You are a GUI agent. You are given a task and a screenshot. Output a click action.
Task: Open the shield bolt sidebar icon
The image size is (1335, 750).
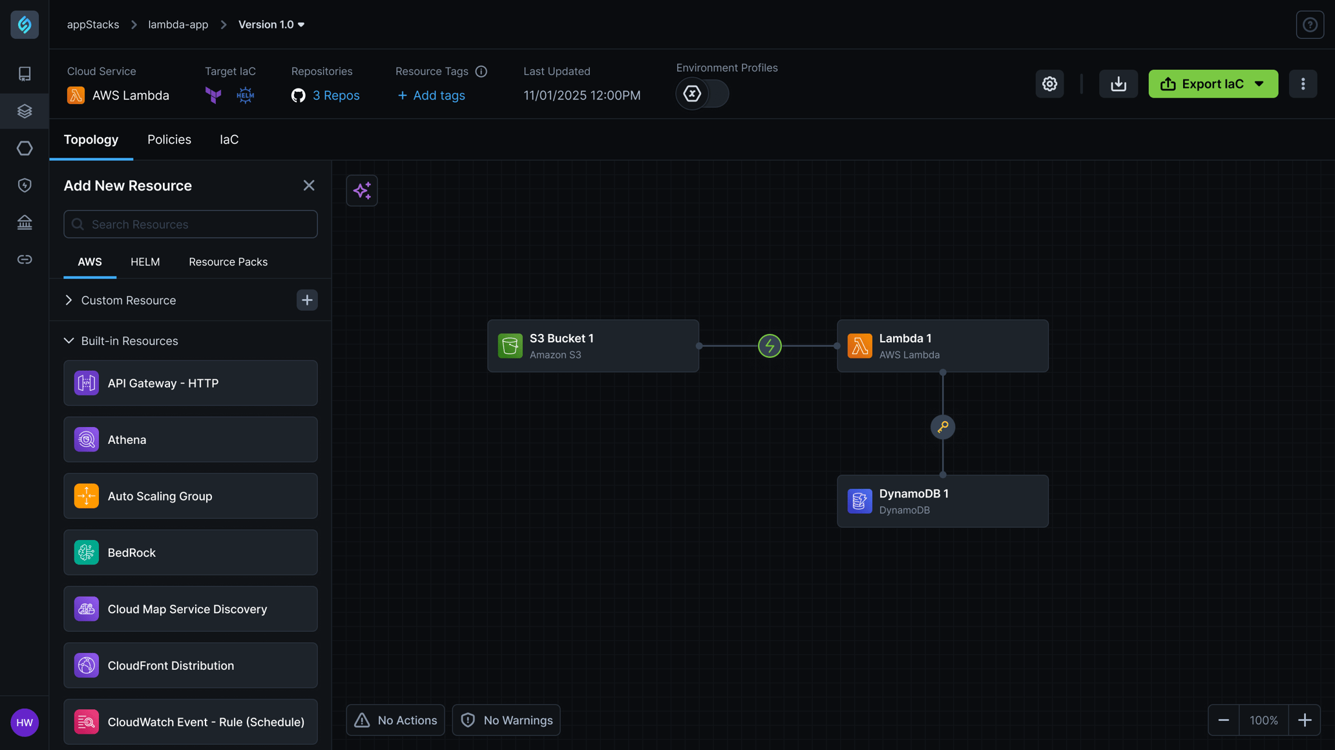[x=25, y=185]
